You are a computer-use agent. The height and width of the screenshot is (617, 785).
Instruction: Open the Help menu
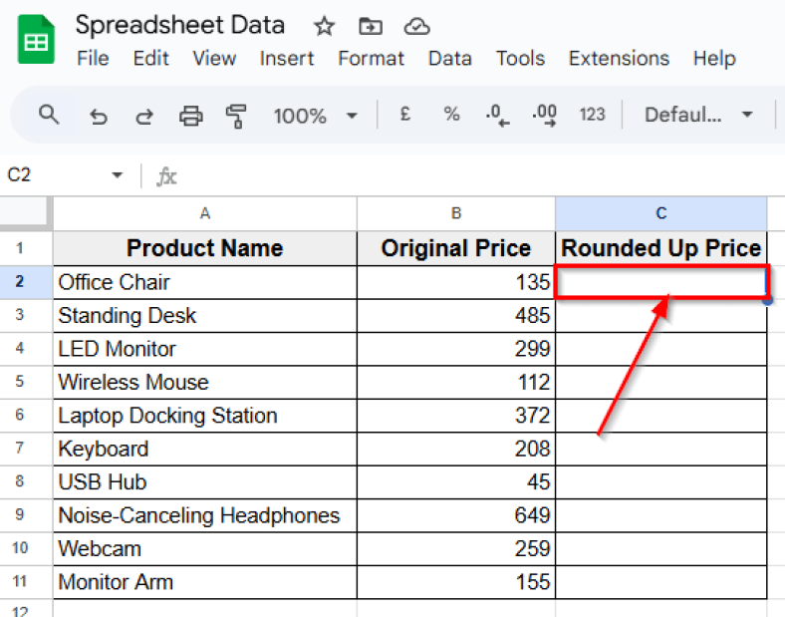coord(714,59)
